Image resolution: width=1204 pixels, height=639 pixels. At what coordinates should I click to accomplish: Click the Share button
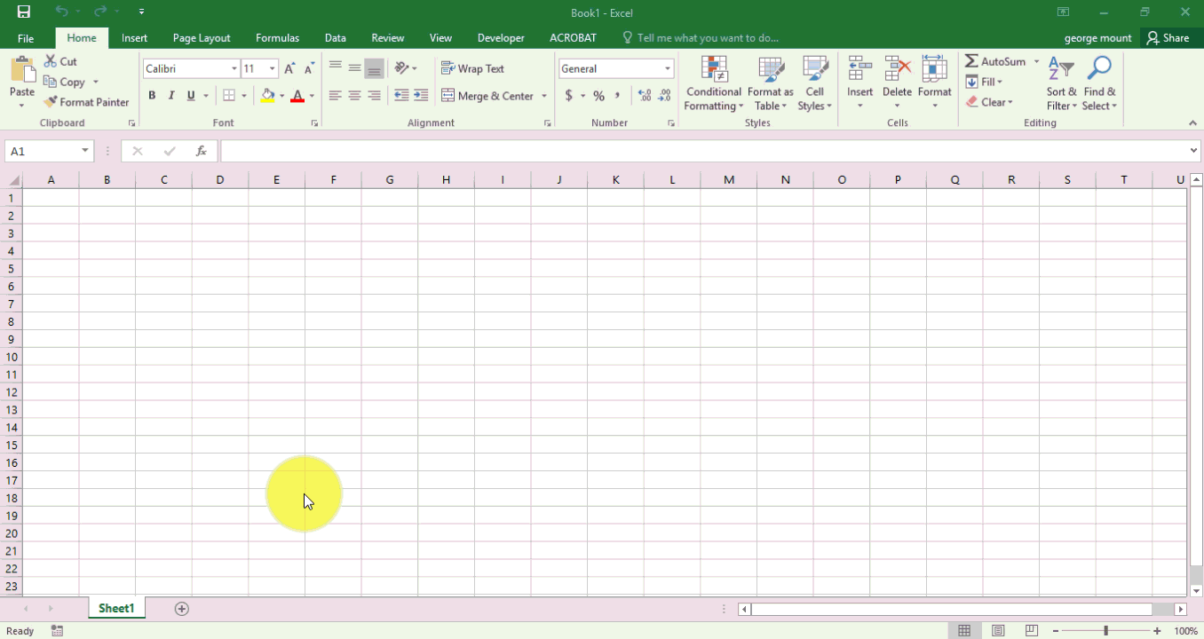click(x=1168, y=38)
